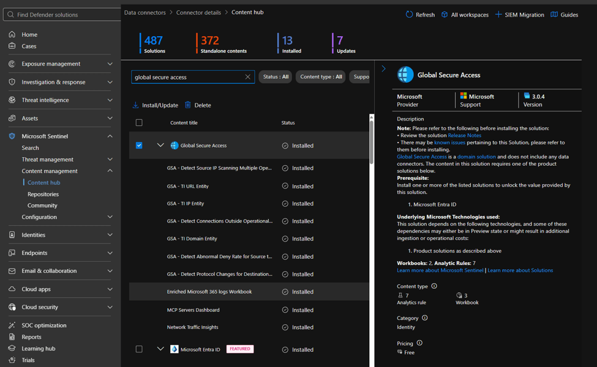This screenshot has width=597, height=367.
Task: Expand Threat intelligence section chevron
Action: tap(110, 100)
